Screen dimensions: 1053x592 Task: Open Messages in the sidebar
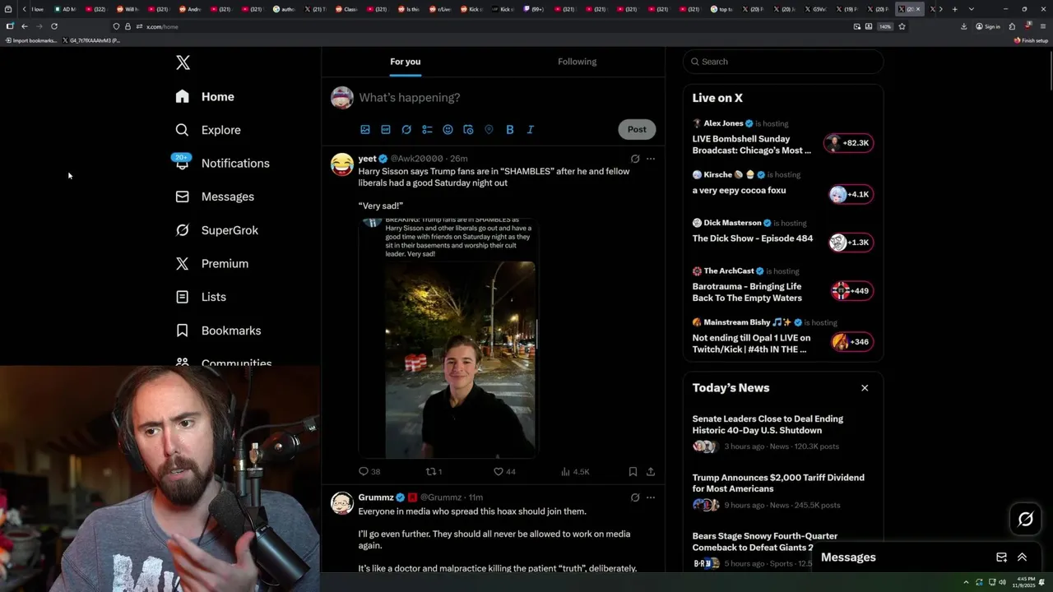[215, 197]
